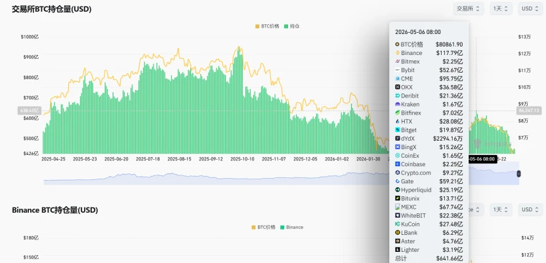Open the USD currency dropdown on top chart

[x=530, y=9]
